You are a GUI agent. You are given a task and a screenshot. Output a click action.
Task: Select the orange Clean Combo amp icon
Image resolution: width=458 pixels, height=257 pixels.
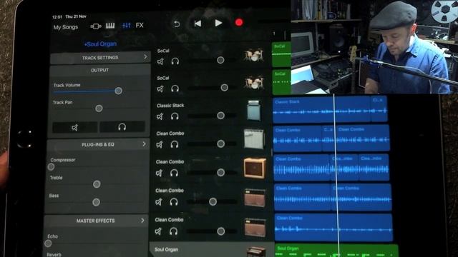(x=255, y=168)
